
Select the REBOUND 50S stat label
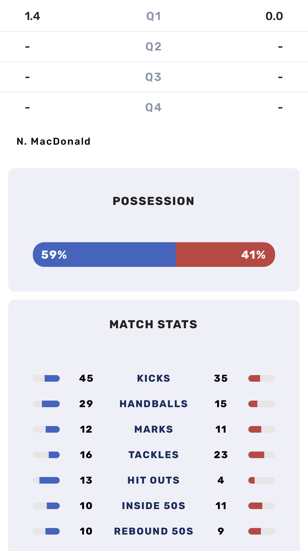[x=154, y=531]
